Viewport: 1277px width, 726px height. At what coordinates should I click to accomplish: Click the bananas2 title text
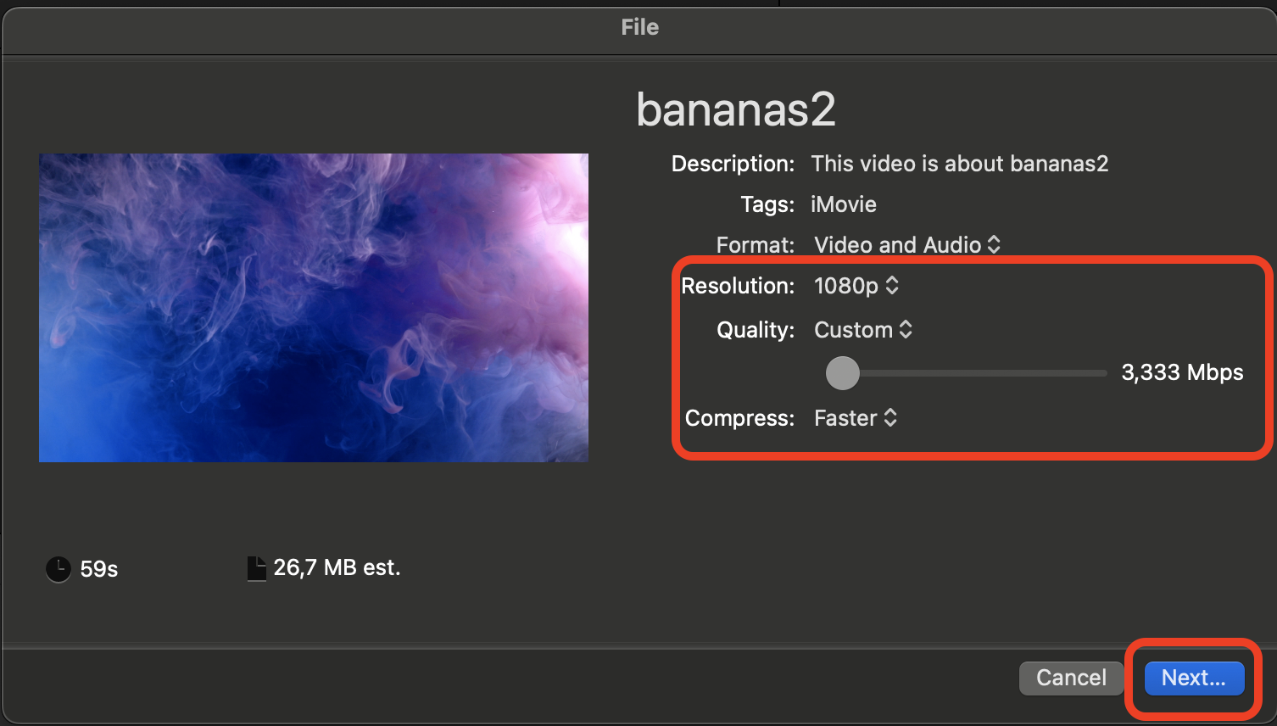(736, 108)
